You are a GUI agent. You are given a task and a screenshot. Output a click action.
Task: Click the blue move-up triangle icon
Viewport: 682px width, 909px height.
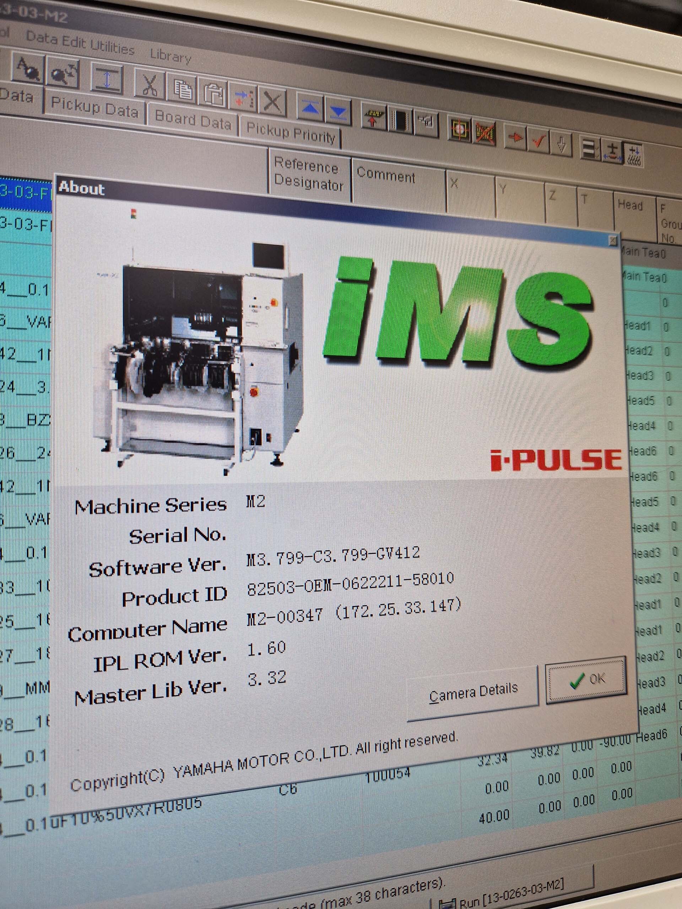click(x=310, y=107)
